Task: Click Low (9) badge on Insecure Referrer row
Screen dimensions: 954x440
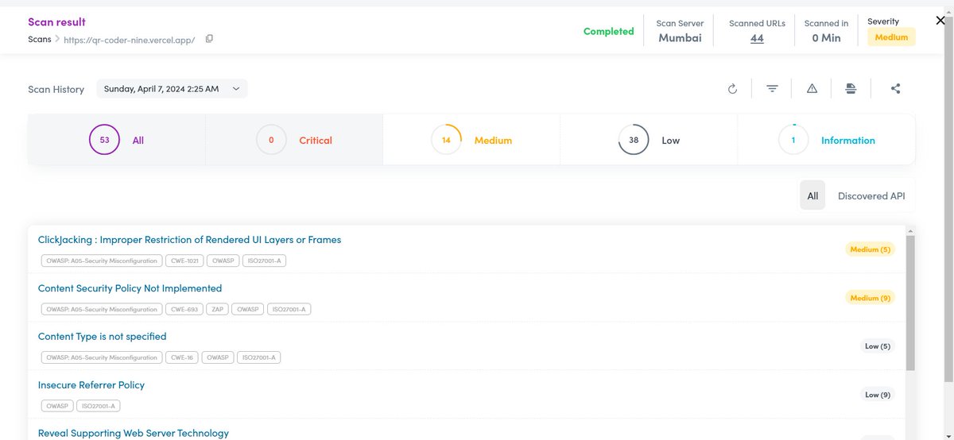Action: (878, 395)
